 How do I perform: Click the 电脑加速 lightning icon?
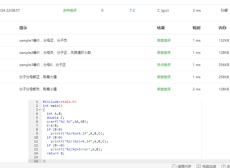(x=199, y=166)
